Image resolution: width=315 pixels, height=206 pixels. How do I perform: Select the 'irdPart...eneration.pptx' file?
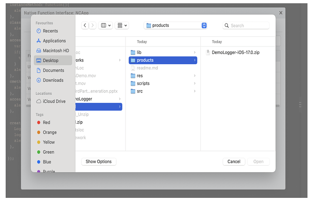(x=99, y=91)
